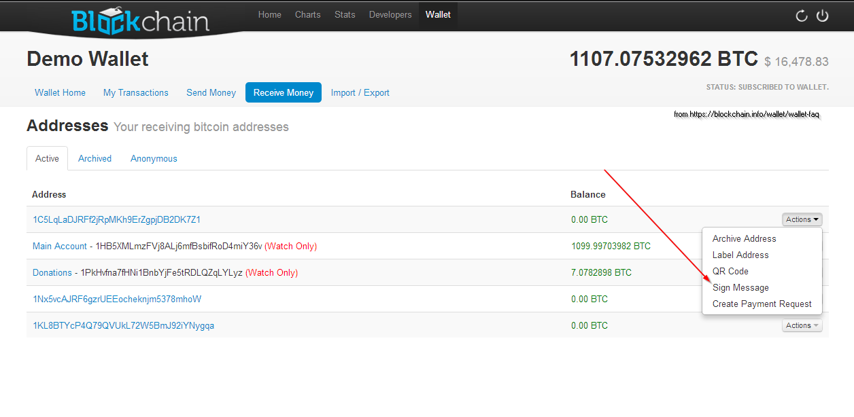Show the Anonymous addresses tab

(x=154, y=158)
